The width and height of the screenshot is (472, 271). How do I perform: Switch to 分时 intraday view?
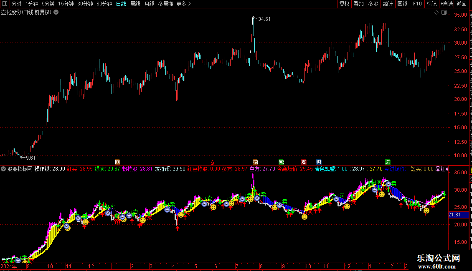(x=17, y=4)
